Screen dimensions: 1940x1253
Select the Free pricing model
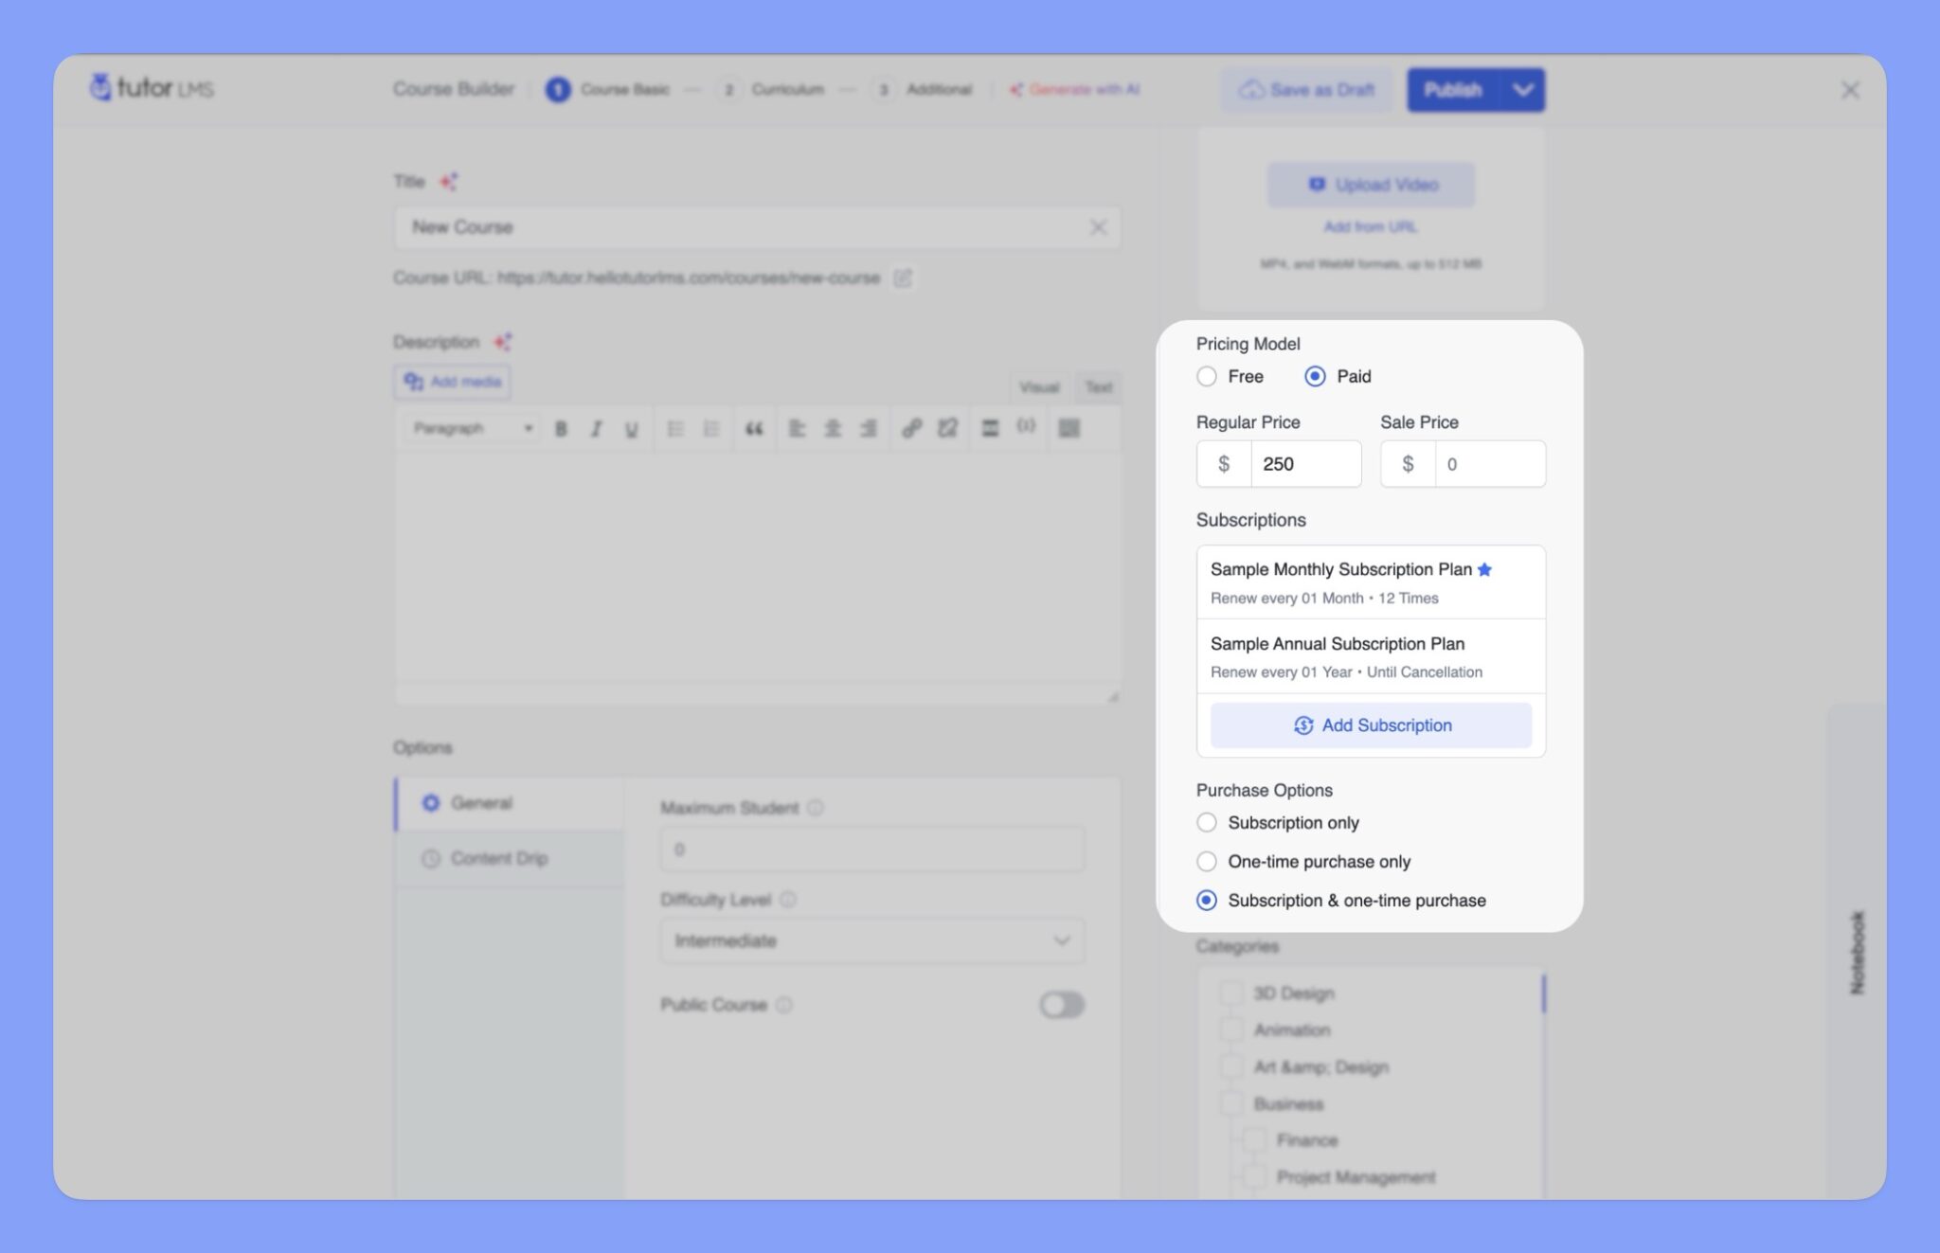pos(1207,376)
